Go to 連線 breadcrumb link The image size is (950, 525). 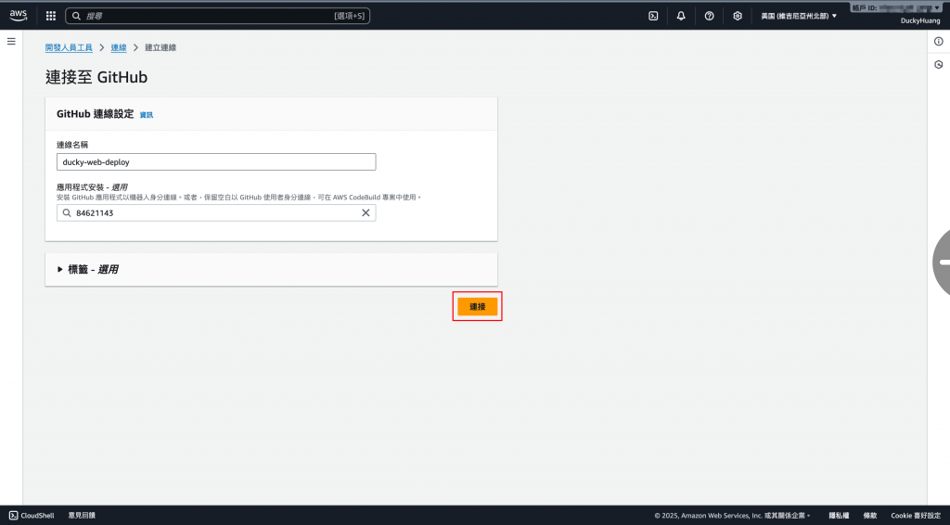(119, 48)
